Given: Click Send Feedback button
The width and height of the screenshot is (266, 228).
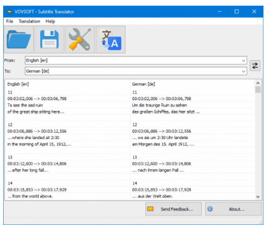Looking at the screenshot, I should pyautogui.click(x=174, y=209).
